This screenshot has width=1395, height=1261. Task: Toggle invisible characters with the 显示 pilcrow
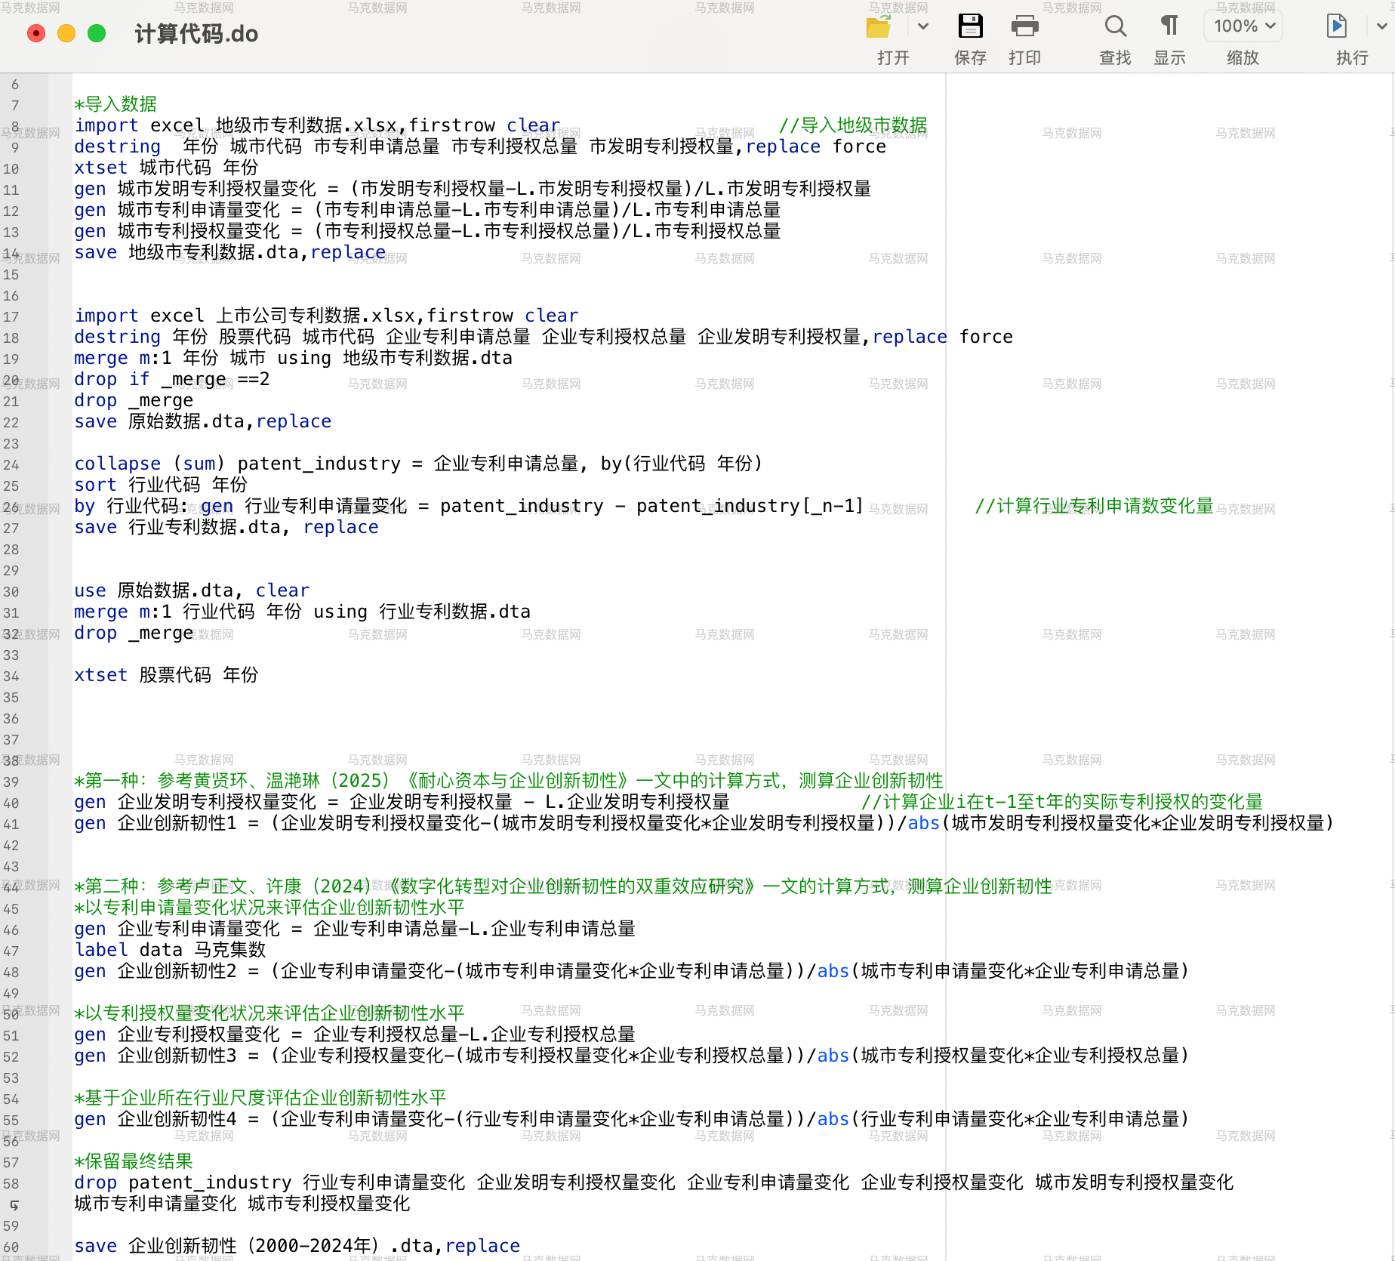coord(1169,27)
